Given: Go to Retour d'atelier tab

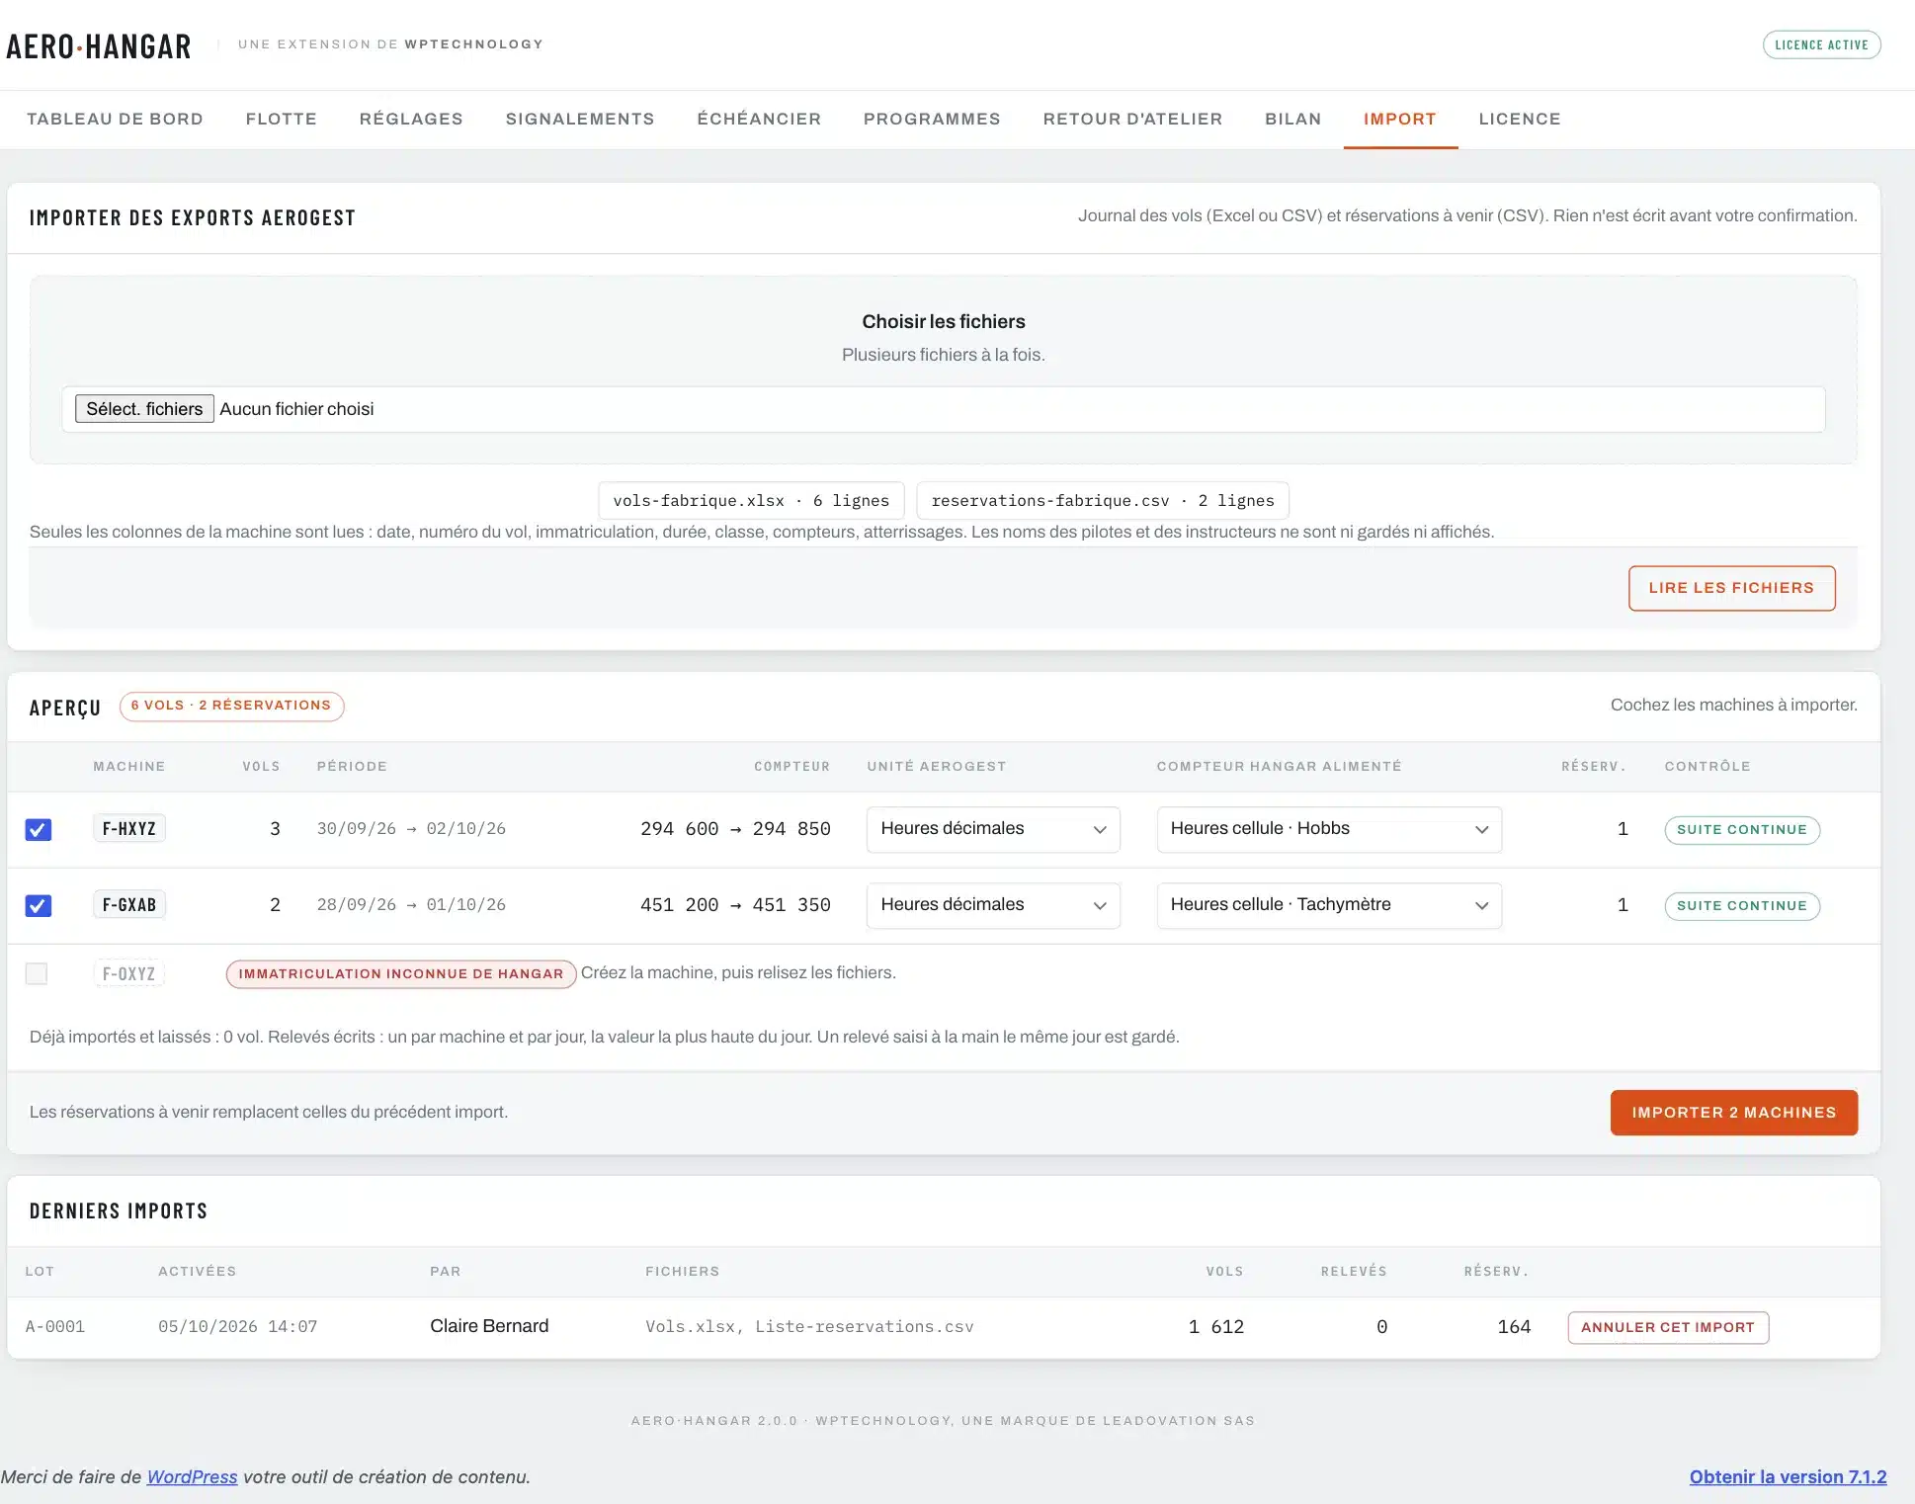Looking at the screenshot, I should 1132,119.
